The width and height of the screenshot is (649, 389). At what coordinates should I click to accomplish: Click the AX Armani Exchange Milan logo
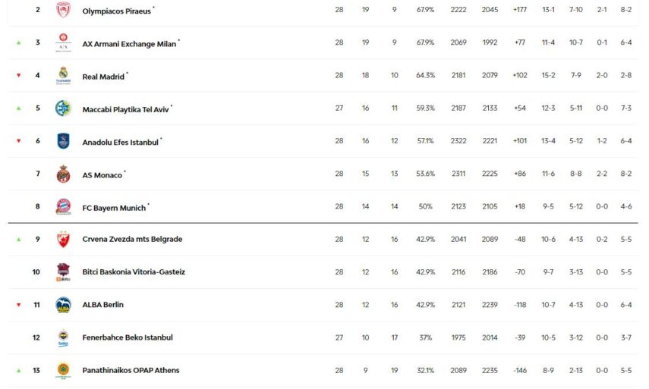pos(63,43)
